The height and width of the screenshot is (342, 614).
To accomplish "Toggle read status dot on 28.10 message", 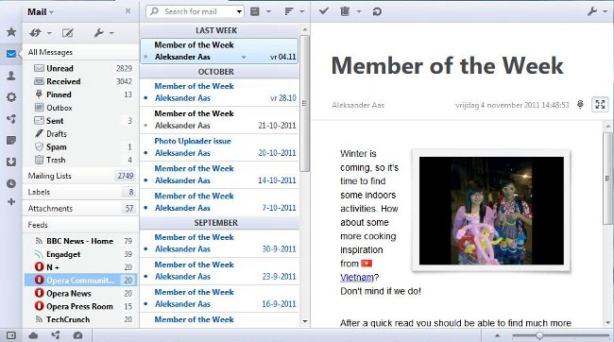I will point(145,98).
